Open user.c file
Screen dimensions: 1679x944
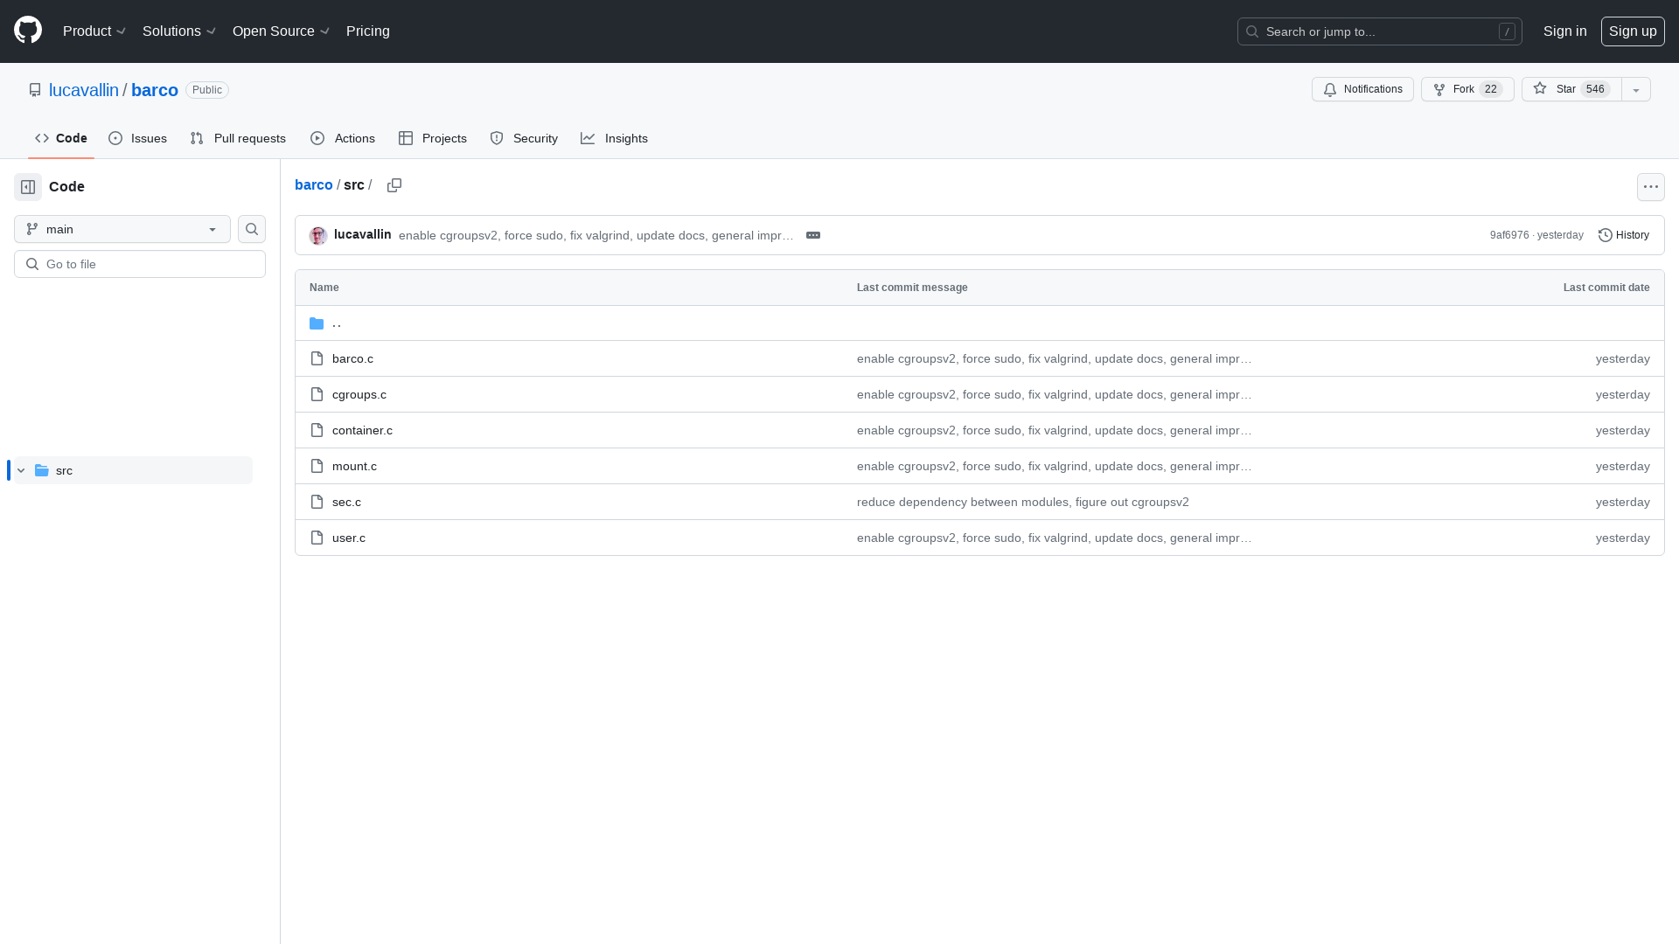coord(349,538)
